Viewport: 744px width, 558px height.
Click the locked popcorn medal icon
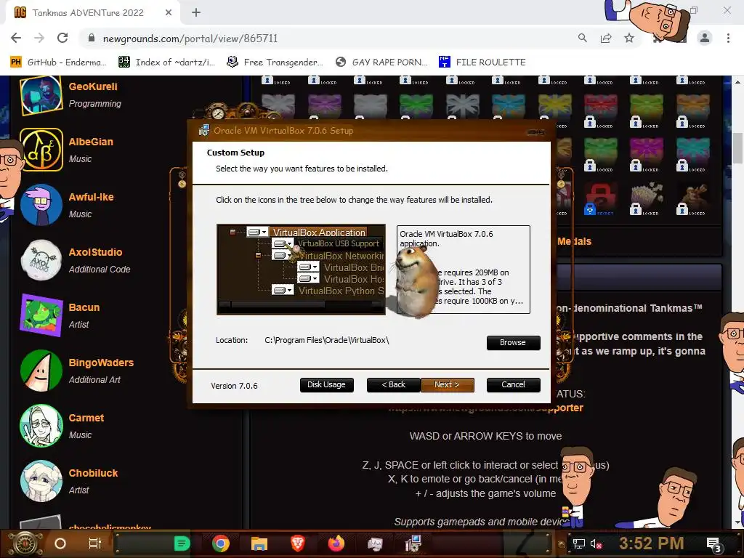coord(646,198)
